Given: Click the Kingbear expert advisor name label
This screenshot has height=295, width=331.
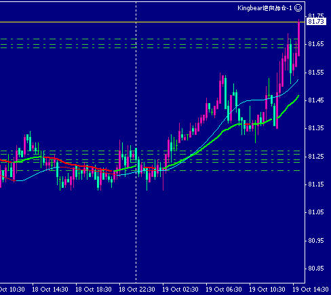Looking at the screenshot, I should pyautogui.click(x=265, y=8).
